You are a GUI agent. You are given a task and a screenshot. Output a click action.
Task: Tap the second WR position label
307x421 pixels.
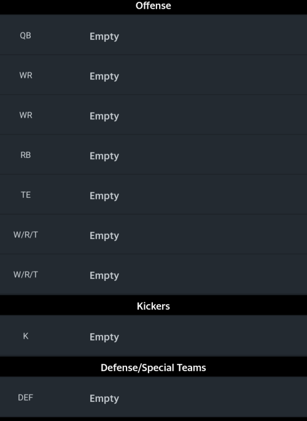pyautogui.click(x=26, y=115)
